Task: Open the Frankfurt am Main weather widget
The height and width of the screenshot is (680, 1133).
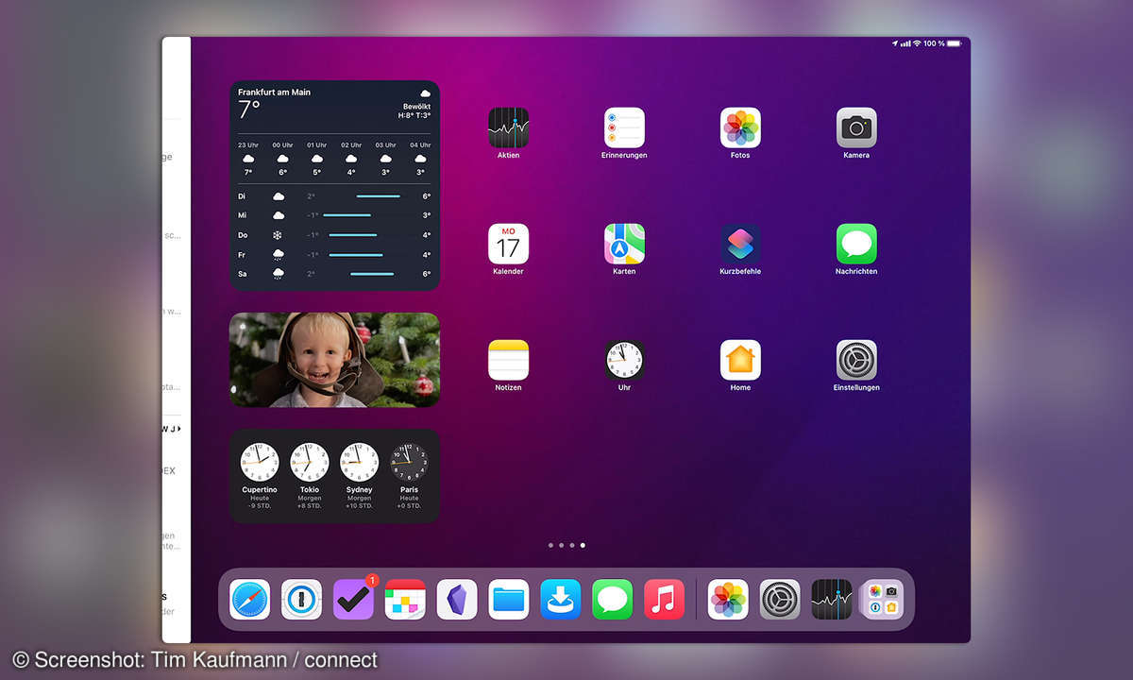Action: 334,185
